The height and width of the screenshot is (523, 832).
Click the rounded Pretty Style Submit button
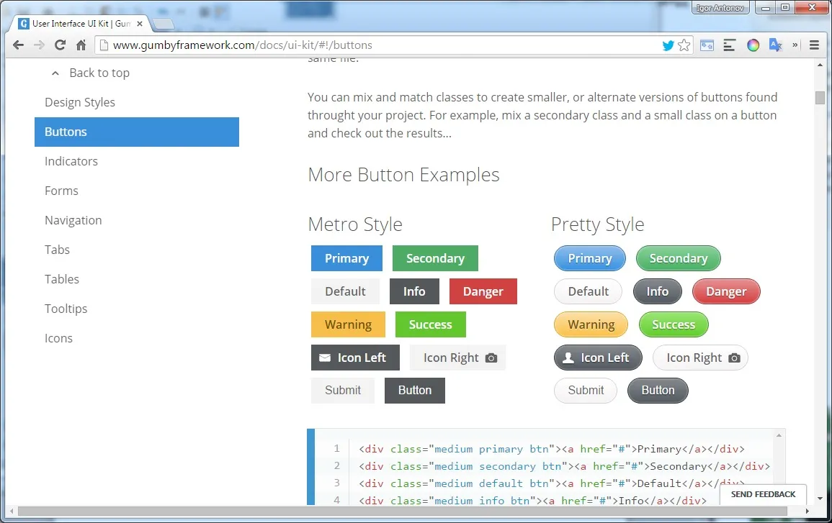tap(586, 391)
